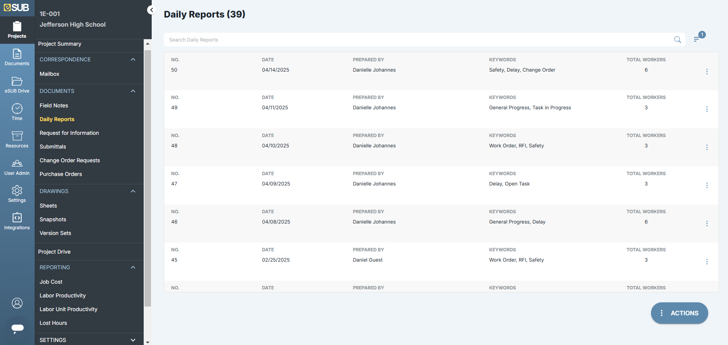728x345 pixels.
Task: Collapse the DRAWINGS section
Action: [133, 191]
